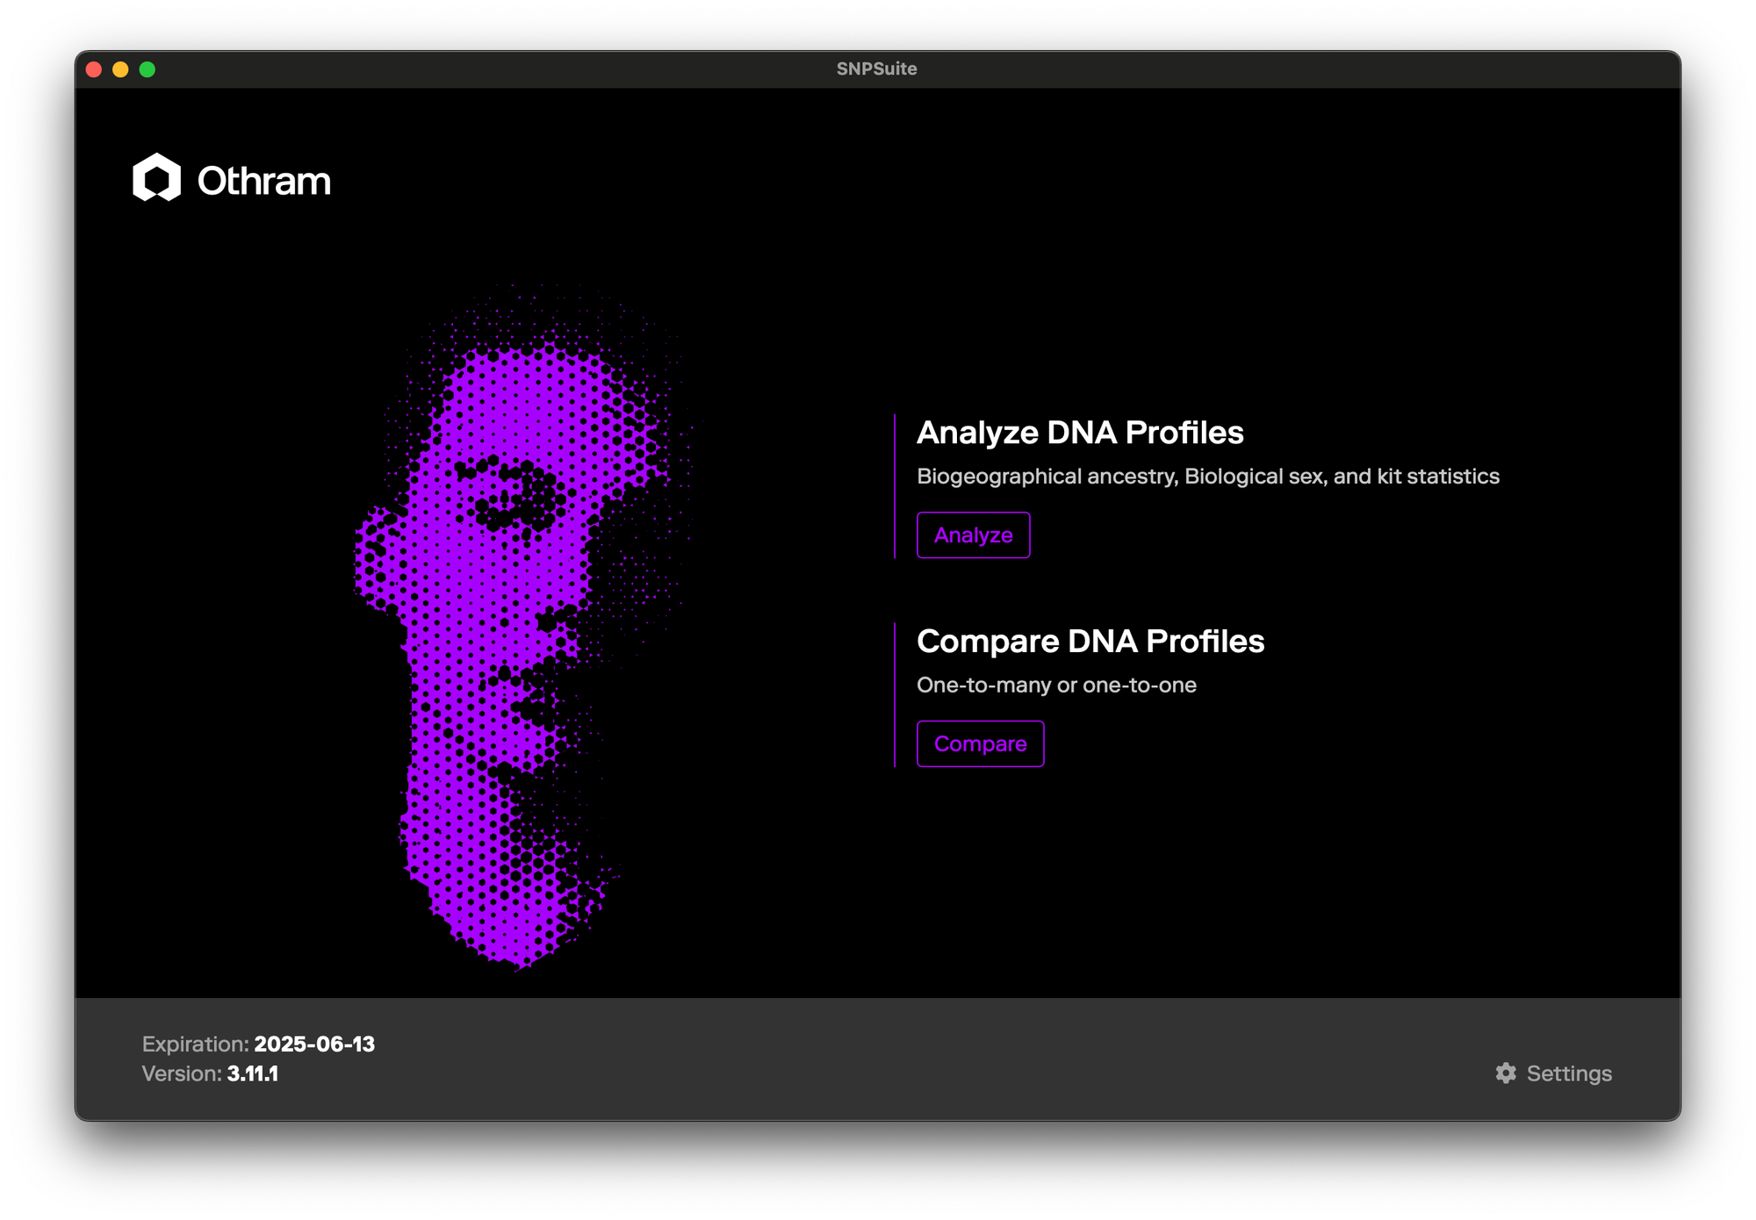Click the Biogeographical ancestry description text
The image size is (1756, 1220).
point(1207,477)
